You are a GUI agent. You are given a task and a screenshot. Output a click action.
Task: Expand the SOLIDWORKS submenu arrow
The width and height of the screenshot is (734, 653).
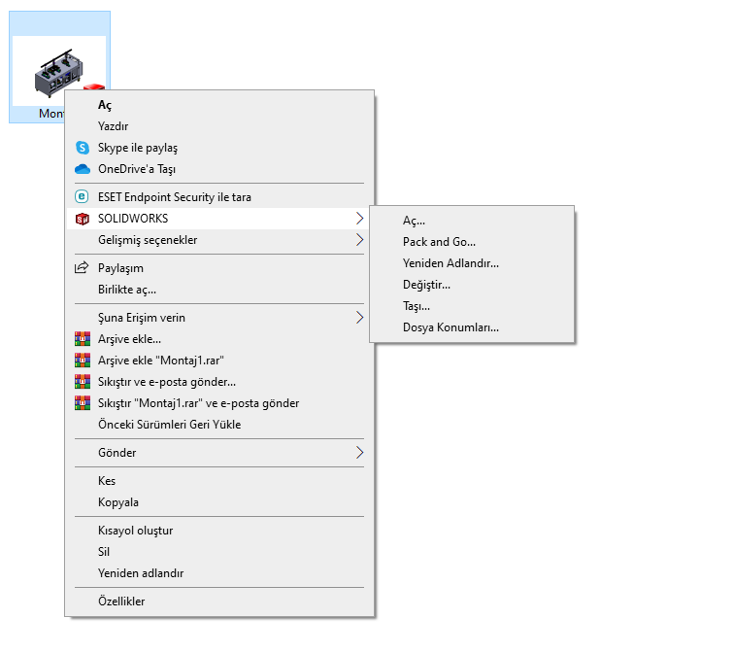point(359,219)
